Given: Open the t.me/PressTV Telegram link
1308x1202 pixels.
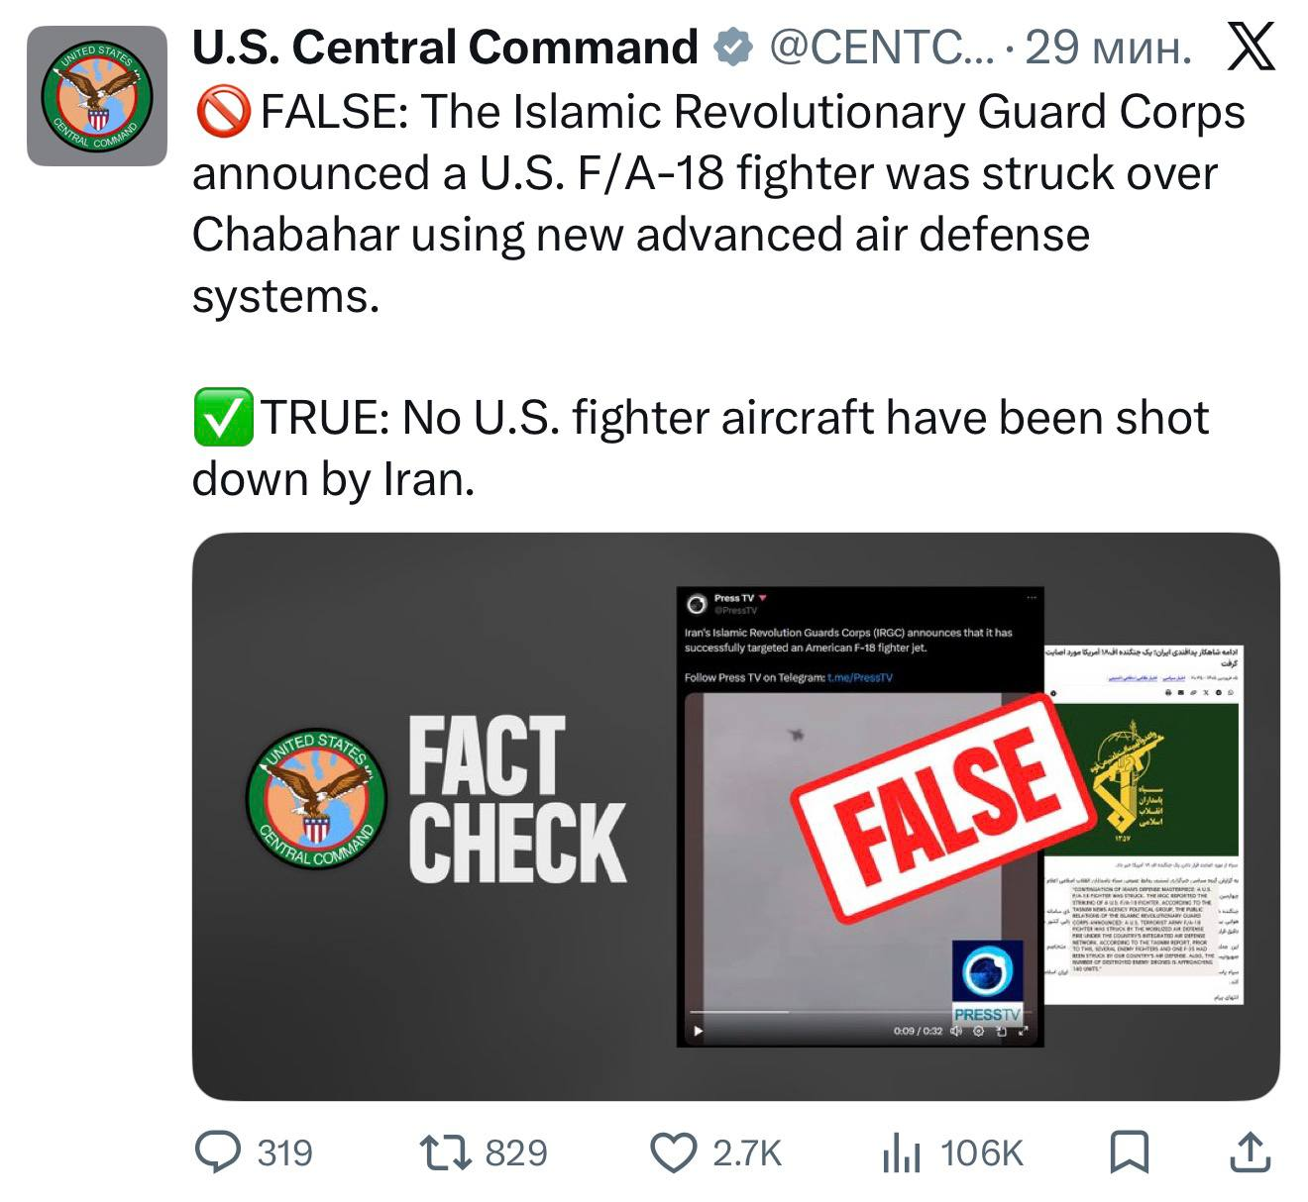Looking at the screenshot, I should click(859, 677).
